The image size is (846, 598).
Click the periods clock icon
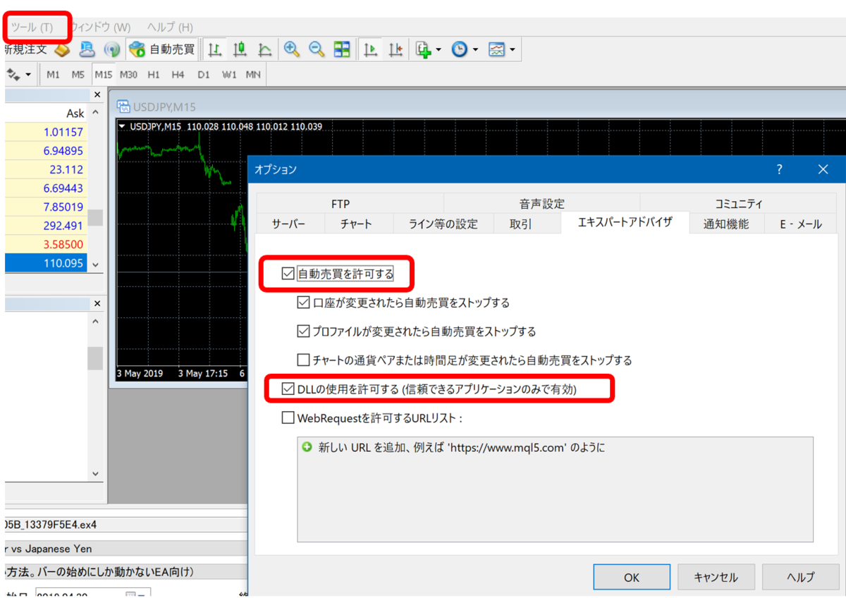460,50
